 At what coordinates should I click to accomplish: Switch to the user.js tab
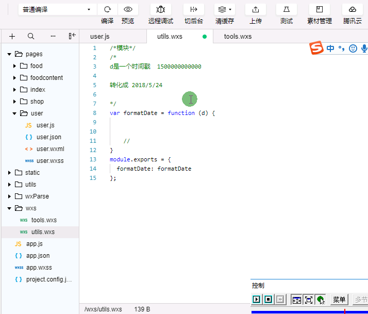(x=100, y=37)
